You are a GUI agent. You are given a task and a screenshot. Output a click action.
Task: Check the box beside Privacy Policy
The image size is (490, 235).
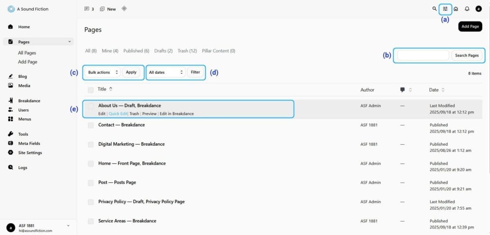click(91, 202)
